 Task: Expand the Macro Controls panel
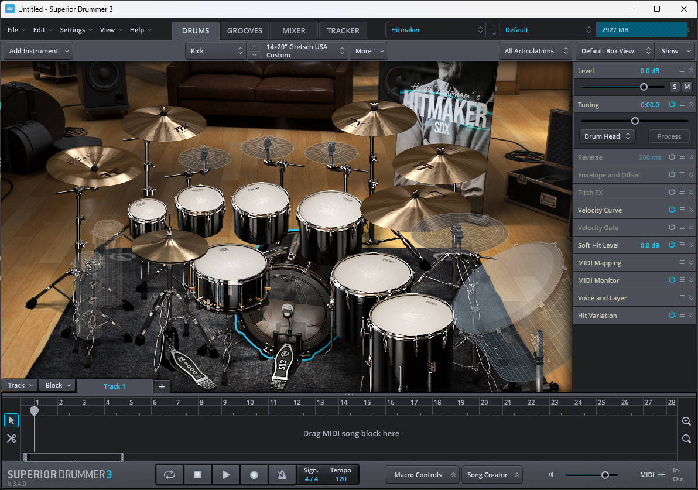coord(422,475)
